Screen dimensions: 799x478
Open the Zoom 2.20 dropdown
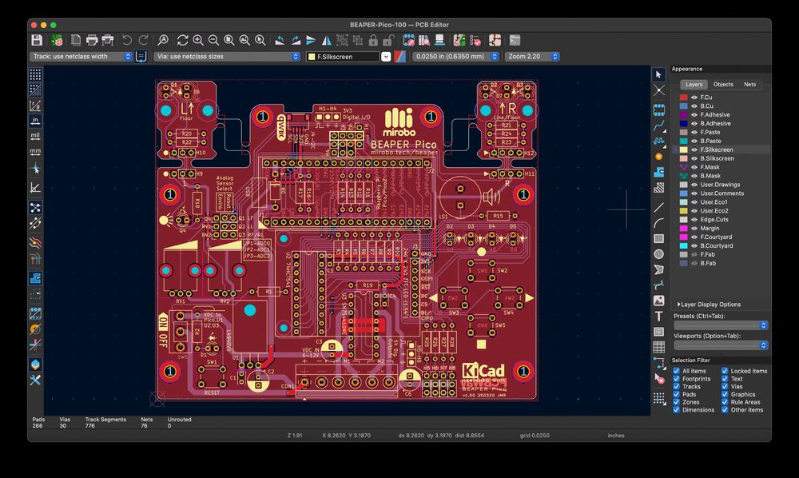click(532, 57)
